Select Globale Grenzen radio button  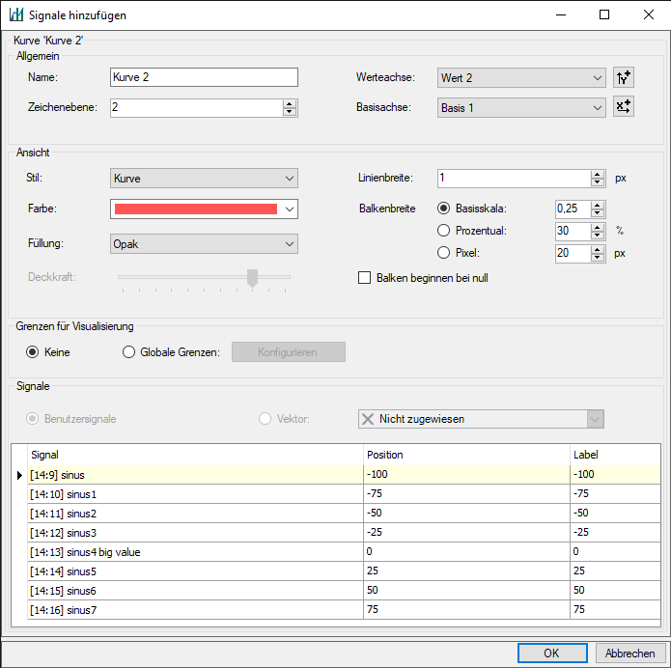(x=129, y=352)
